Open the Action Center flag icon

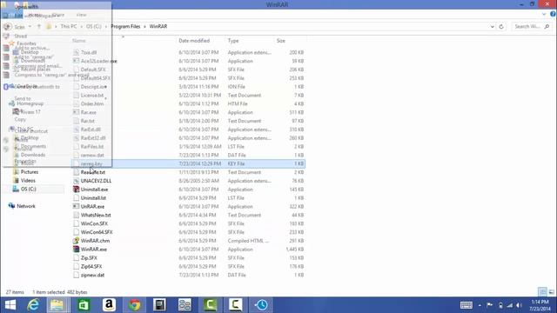[489, 305]
